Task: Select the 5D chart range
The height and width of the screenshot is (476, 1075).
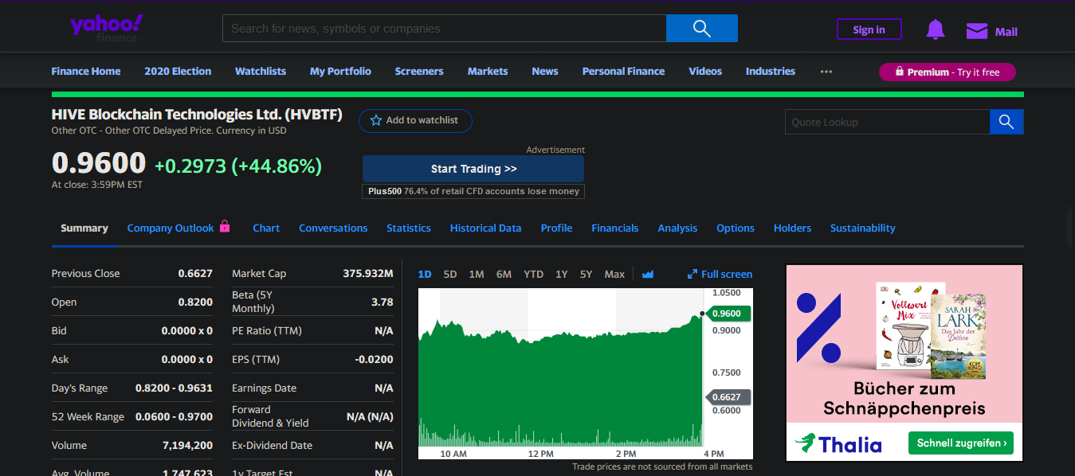Action: click(449, 275)
